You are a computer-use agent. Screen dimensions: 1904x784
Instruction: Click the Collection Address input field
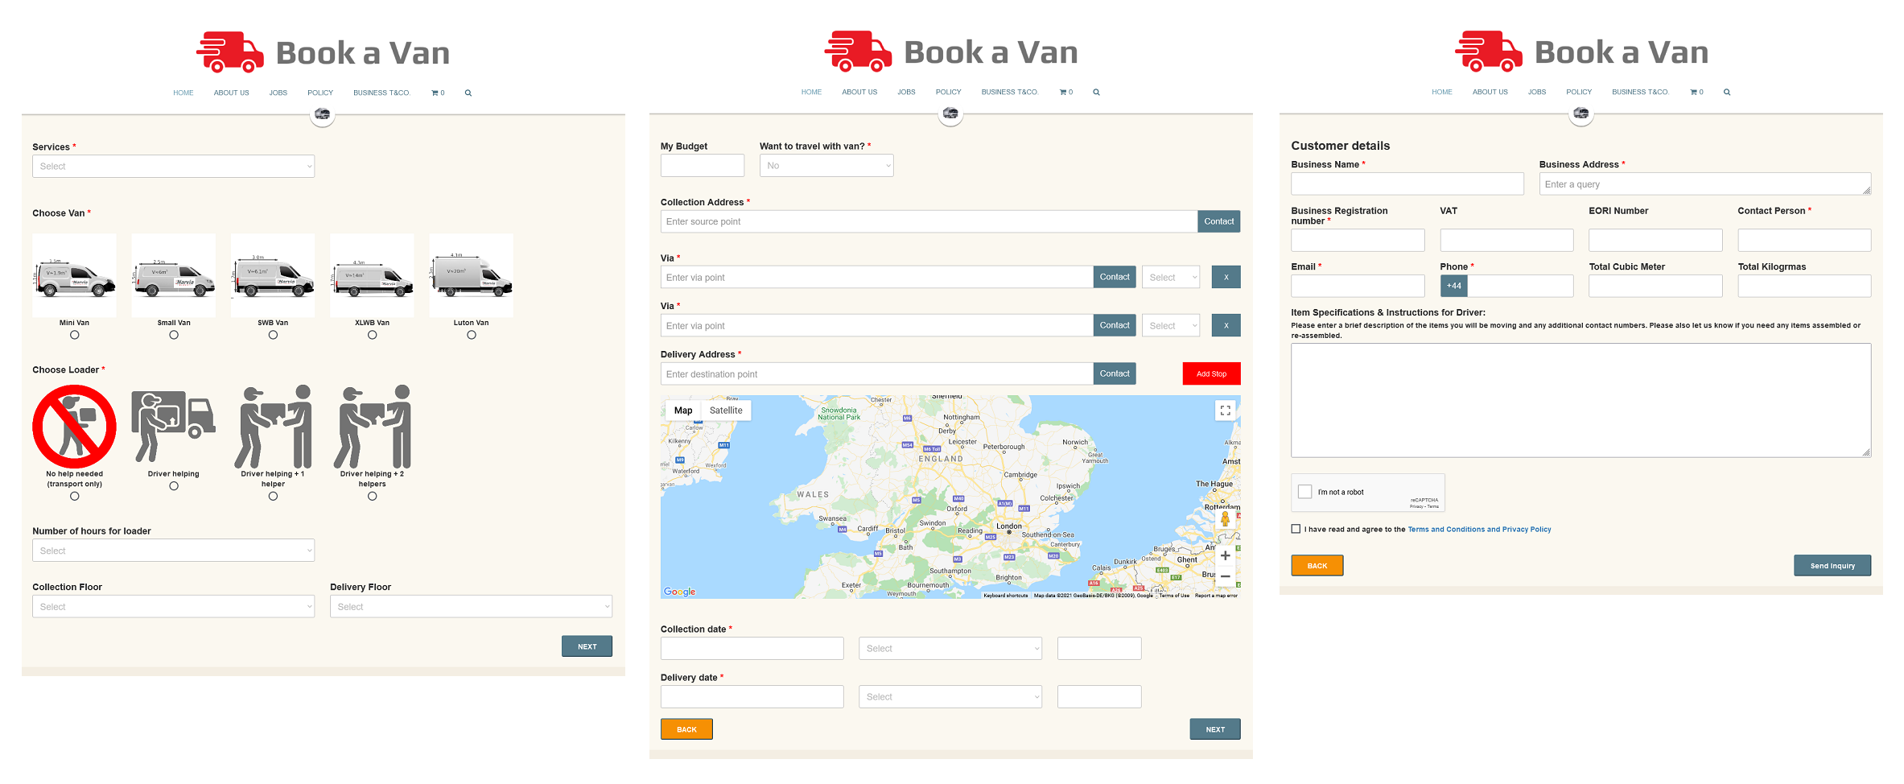point(928,222)
